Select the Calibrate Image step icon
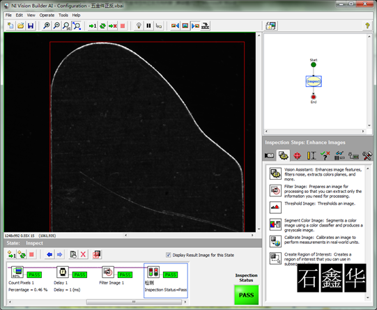Screen dimensions: 377x310 [x=275, y=241]
